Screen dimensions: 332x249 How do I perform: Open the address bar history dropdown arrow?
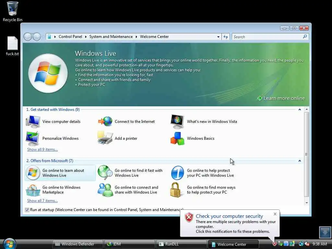tap(218, 37)
